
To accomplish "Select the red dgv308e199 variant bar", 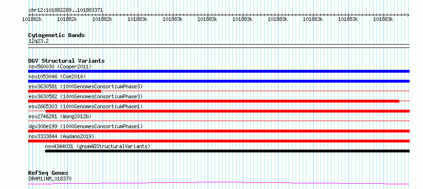I will (219, 131).
